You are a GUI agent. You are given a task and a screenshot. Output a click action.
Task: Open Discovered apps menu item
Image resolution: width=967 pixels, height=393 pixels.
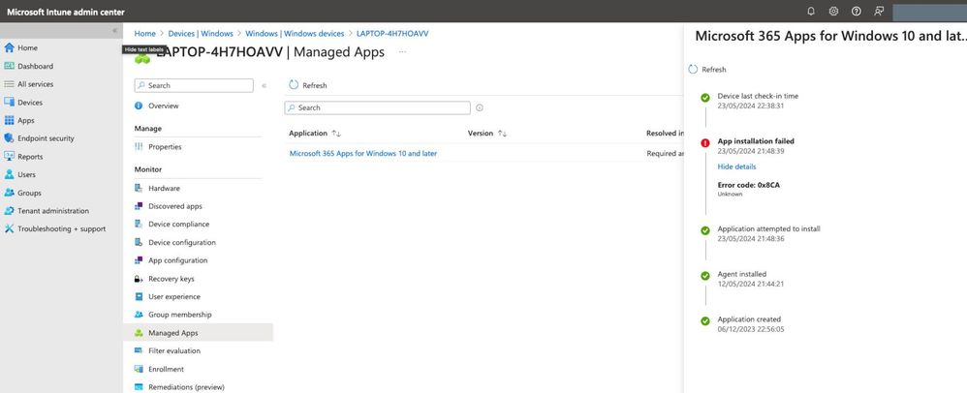175,206
